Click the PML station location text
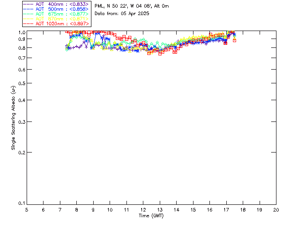284x227 pixels. [x=132, y=6]
